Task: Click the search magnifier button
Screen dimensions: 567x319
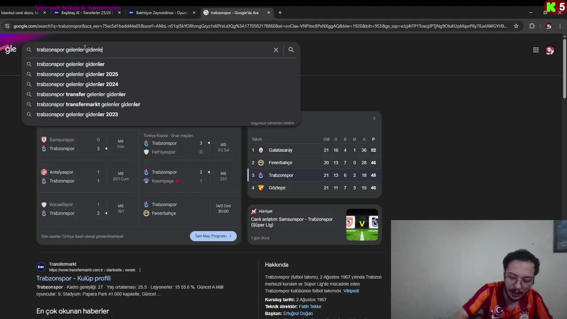Action: (291, 50)
